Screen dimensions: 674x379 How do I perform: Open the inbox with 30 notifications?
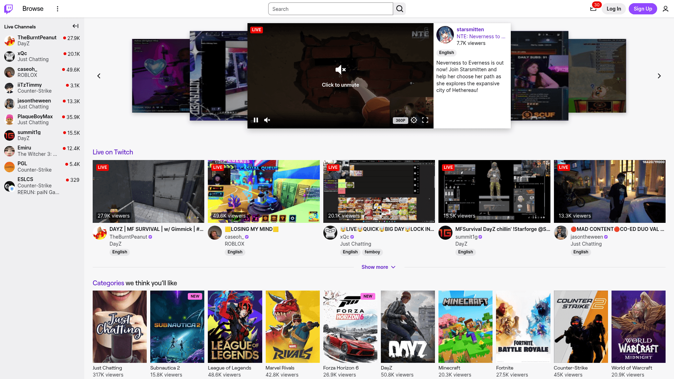tap(593, 9)
